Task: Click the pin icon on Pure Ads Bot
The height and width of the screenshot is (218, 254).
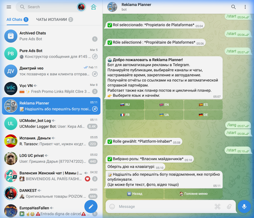Action: [x=95, y=57]
